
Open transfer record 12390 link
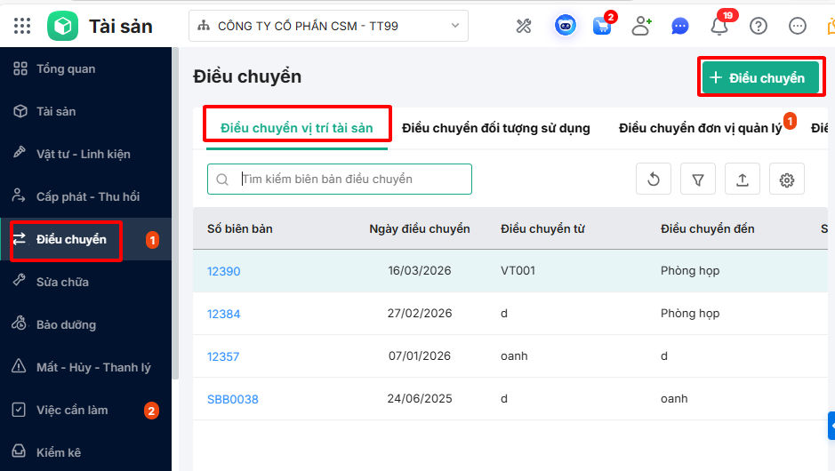coord(224,271)
